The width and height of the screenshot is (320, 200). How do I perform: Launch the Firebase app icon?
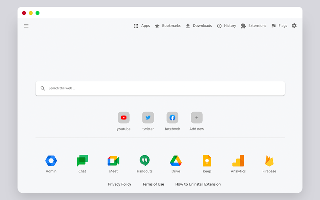[x=269, y=161]
